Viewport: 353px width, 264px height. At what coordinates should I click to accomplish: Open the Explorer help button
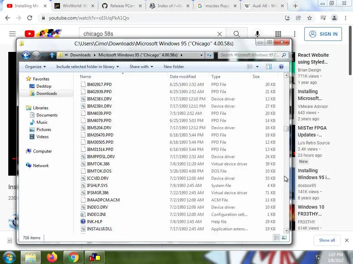click(x=281, y=67)
